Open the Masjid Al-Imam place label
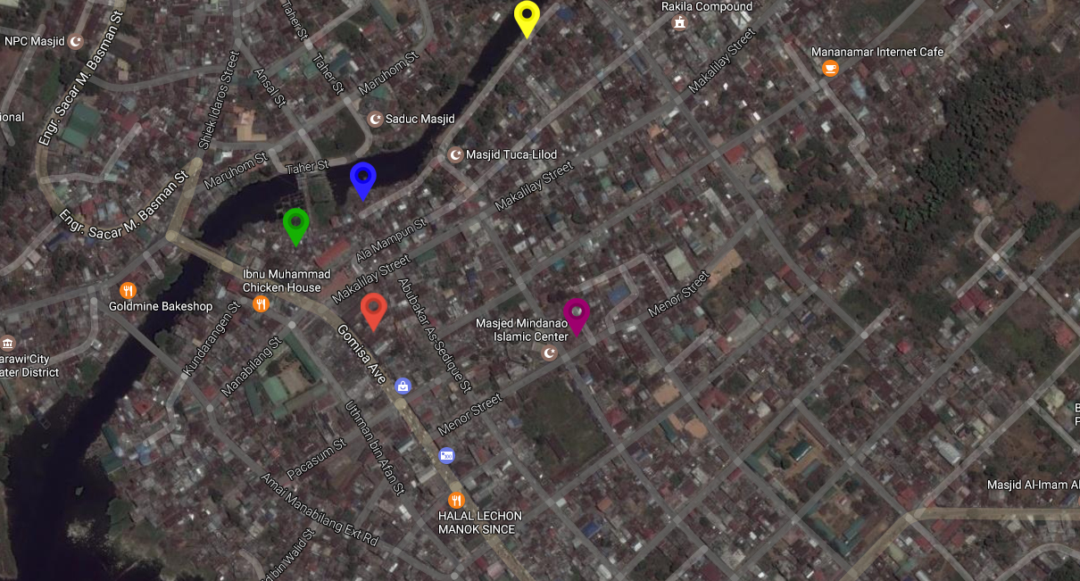Screen dimensions: 1080x581 [1033, 486]
